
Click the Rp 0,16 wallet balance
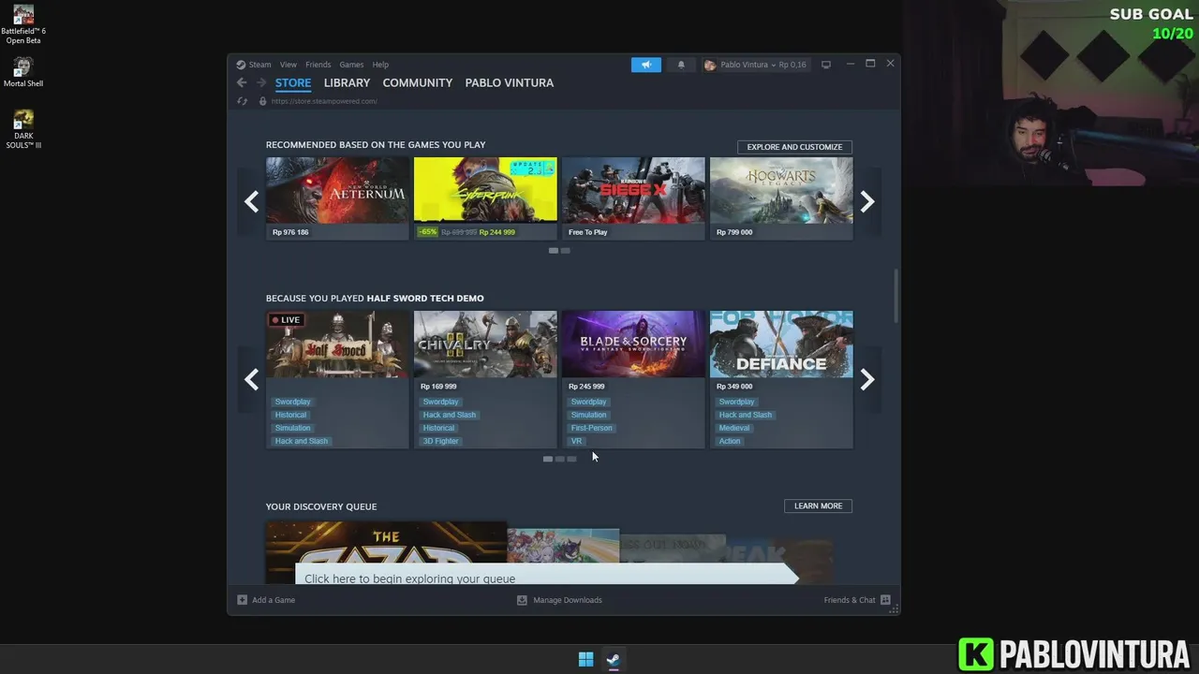click(792, 65)
